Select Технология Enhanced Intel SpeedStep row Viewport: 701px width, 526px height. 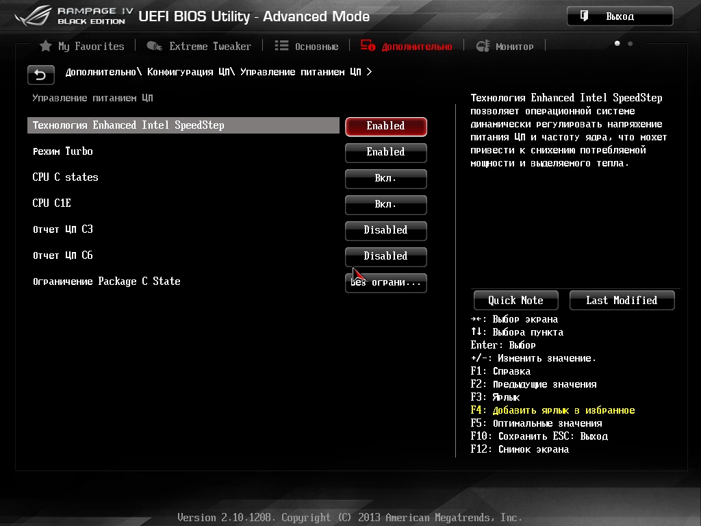(183, 125)
